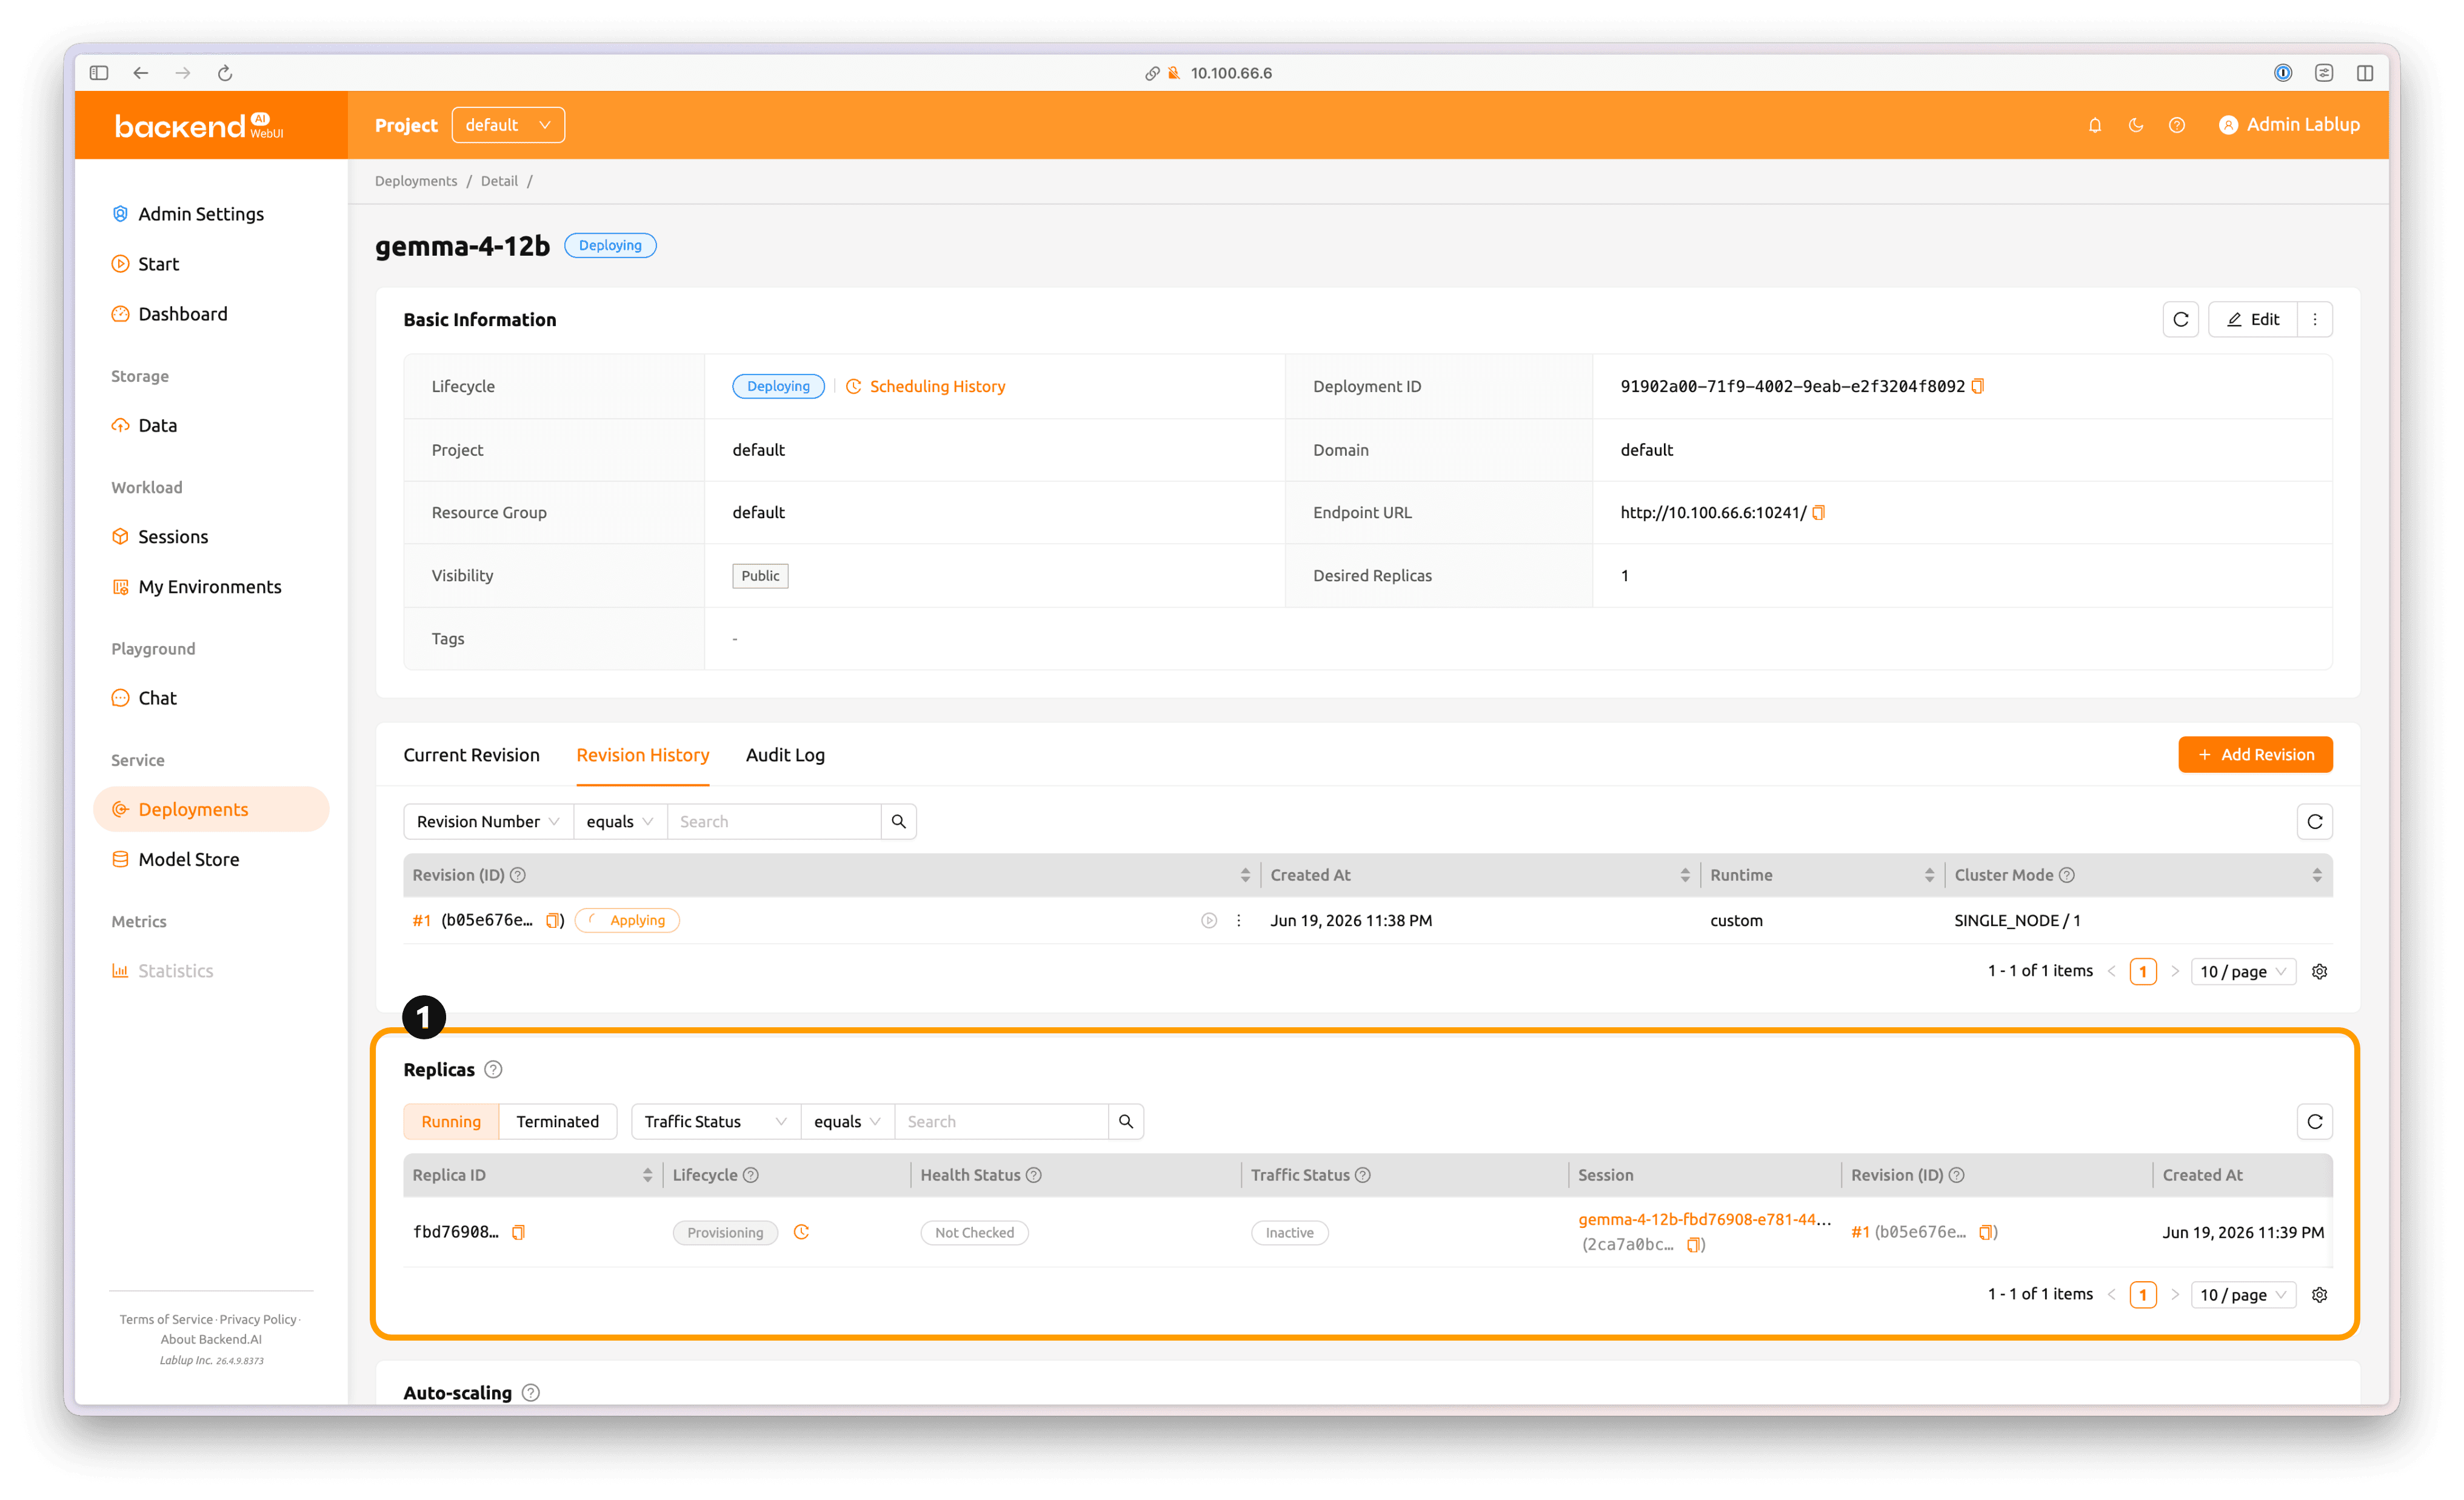
Task: Open the gemma-4-12b-fbd76908 session link
Action: (1705, 1220)
